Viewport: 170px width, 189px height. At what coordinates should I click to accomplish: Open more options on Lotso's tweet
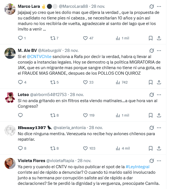[x=159, y=94]
